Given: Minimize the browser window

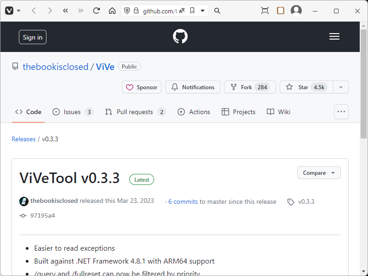Looking at the screenshot, I should 315,11.
